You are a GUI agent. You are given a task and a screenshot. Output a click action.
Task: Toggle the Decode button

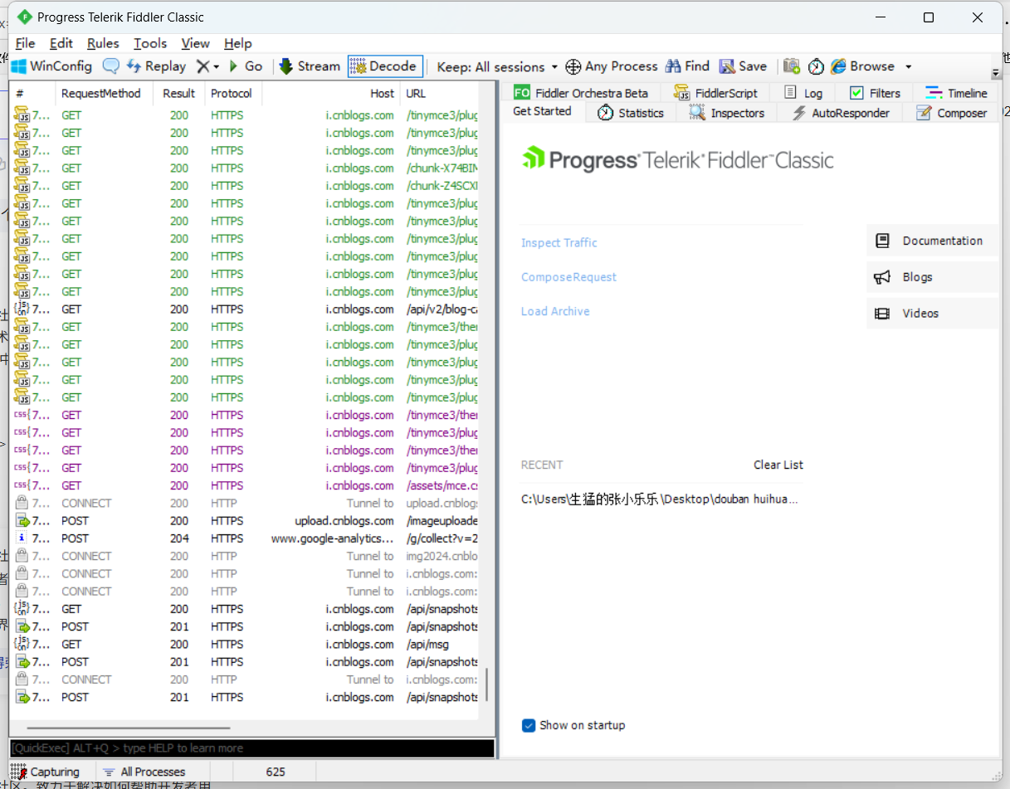(x=383, y=66)
